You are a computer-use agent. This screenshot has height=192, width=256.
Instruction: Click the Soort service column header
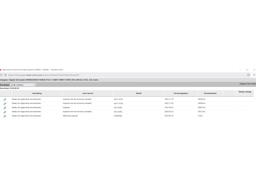(88, 93)
